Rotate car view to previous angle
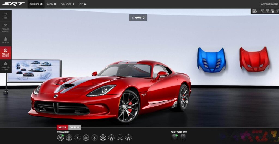Screen dimensions: 279x144 [133, 18]
